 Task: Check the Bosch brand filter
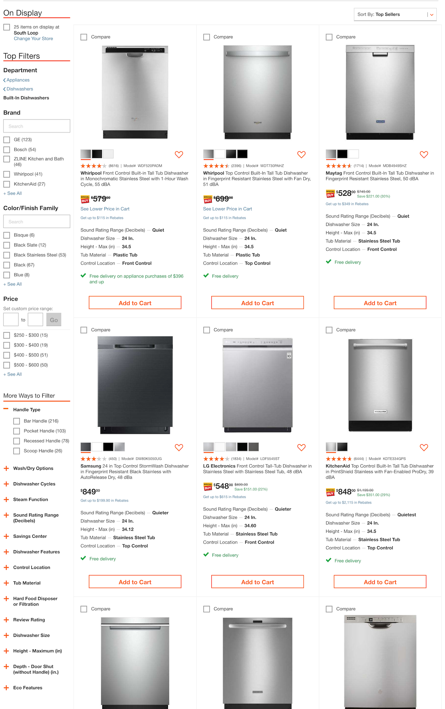pyautogui.click(x=6, y=149)
